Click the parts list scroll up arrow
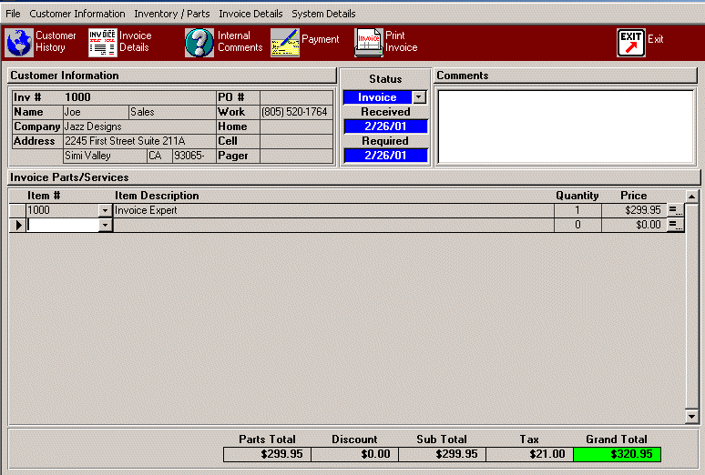The width and height of the screenshot is (705, 475). pos(691,197)
